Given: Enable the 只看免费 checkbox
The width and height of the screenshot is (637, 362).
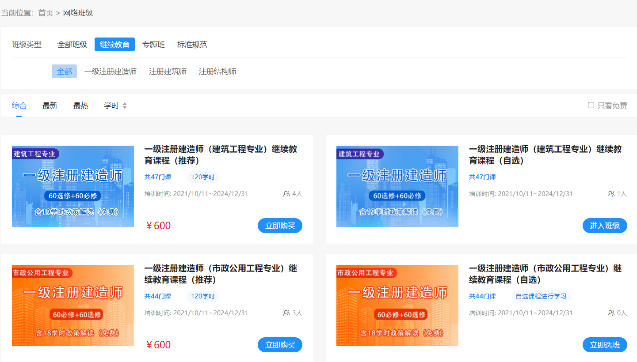Looking at the screenshot, I should click(x=591, y=106).
